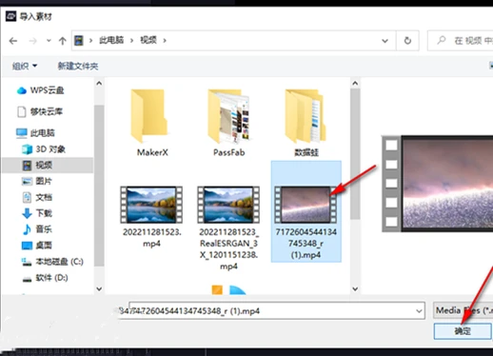Expand chevron between 此电脑 and 视频
The width and height of the screenshot is (493, 356).
tap(131, 41)
